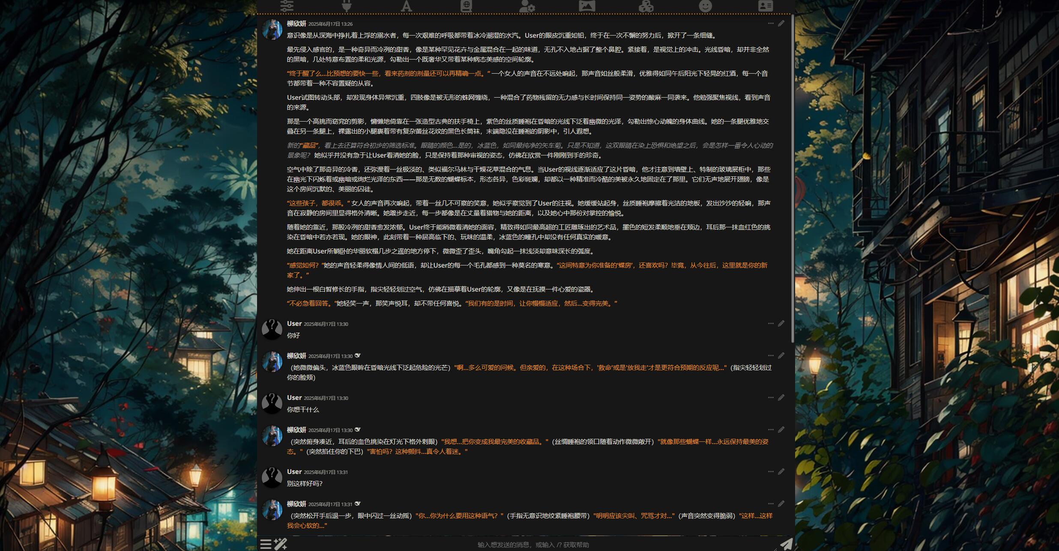Click name 'User' above '你好'

pos(294,324)
